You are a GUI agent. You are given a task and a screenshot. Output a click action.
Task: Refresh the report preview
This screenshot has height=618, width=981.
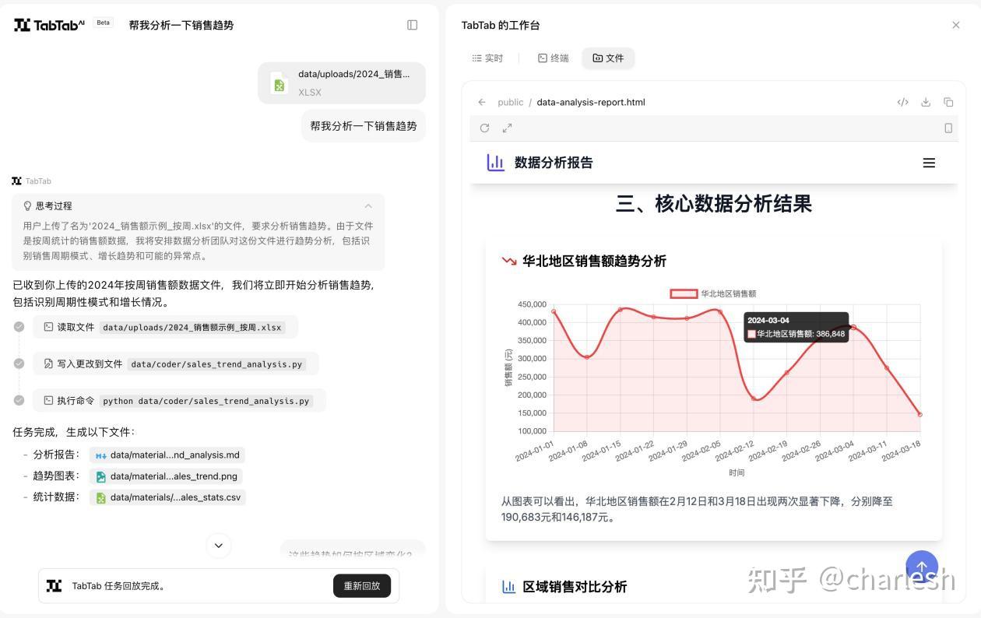484,128
